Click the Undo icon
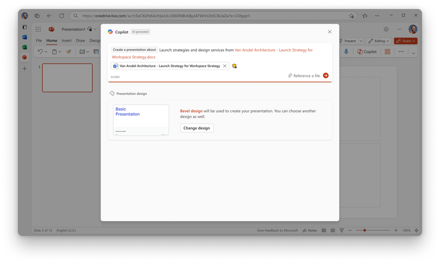The width and height of the screenshot is (440, 263). [x=40, y=51]
